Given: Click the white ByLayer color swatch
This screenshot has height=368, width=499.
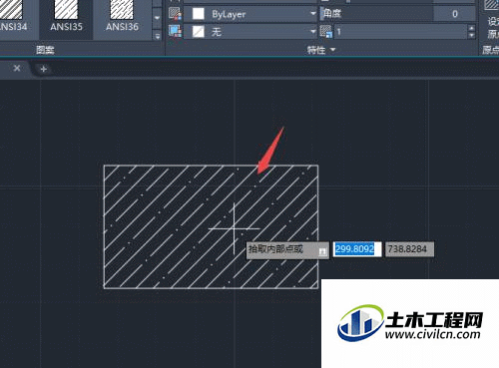Looking at the screenshot, I should coord(199,14).
